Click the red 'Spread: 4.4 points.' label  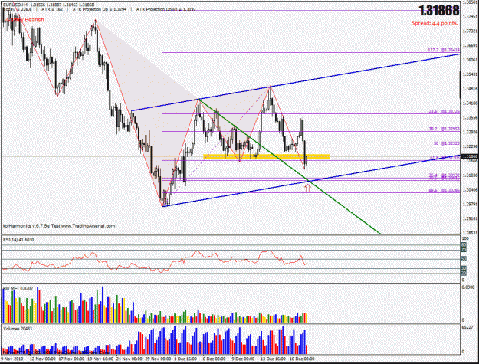(435, 23)
